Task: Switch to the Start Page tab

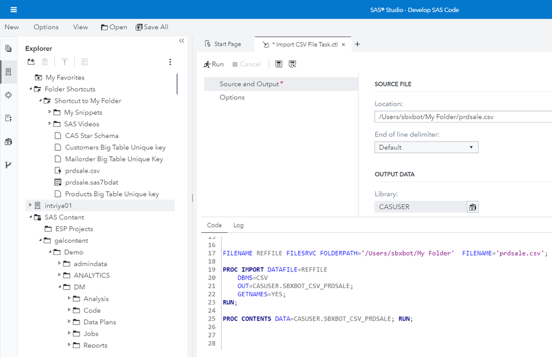Action: [x=223, y=44]
